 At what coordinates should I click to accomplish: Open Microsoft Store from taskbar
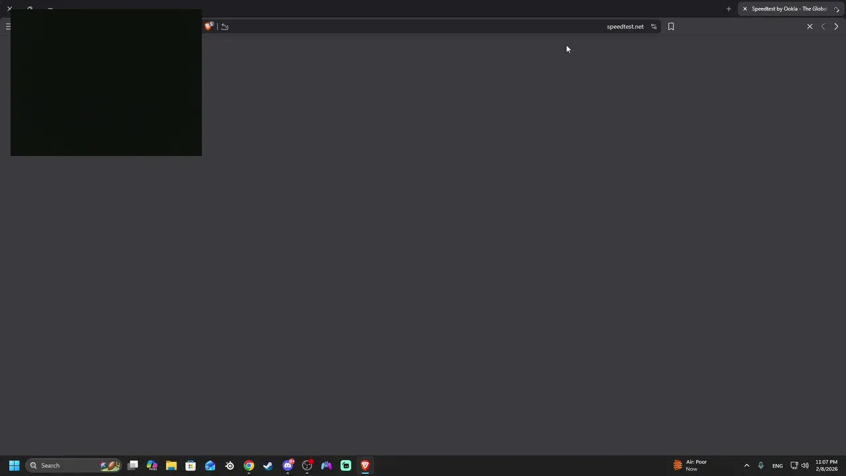[190, 465]
